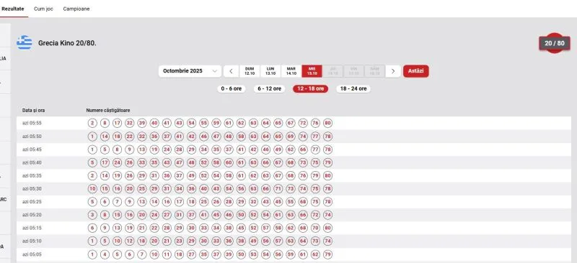Click the Grecia Kino 20/80. title
Viewport: 577px width, 263px height.
67,43
